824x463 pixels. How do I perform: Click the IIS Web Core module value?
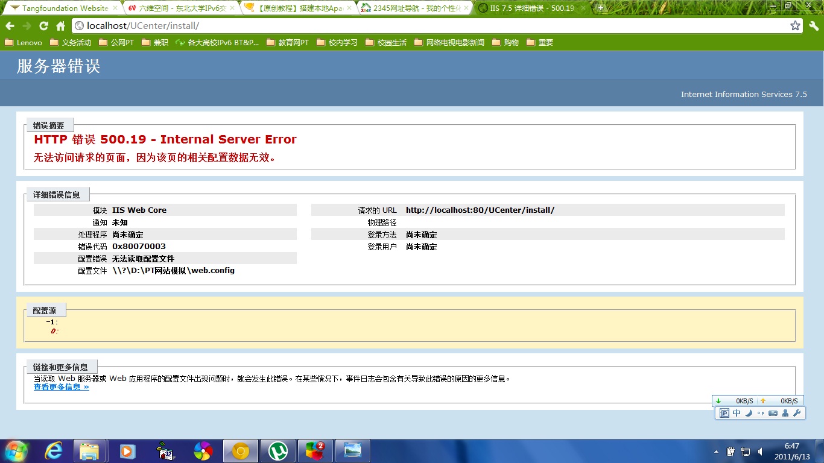(x=139, y=210)
